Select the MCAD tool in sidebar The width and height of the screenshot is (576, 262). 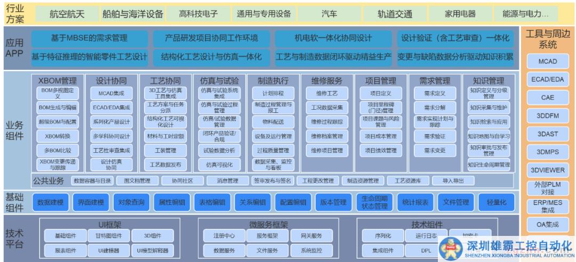(x=547, y=61)
